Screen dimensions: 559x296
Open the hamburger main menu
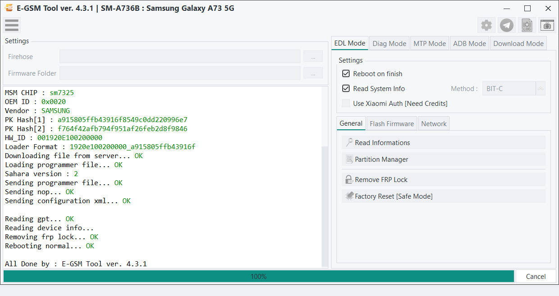click(12, 25)
